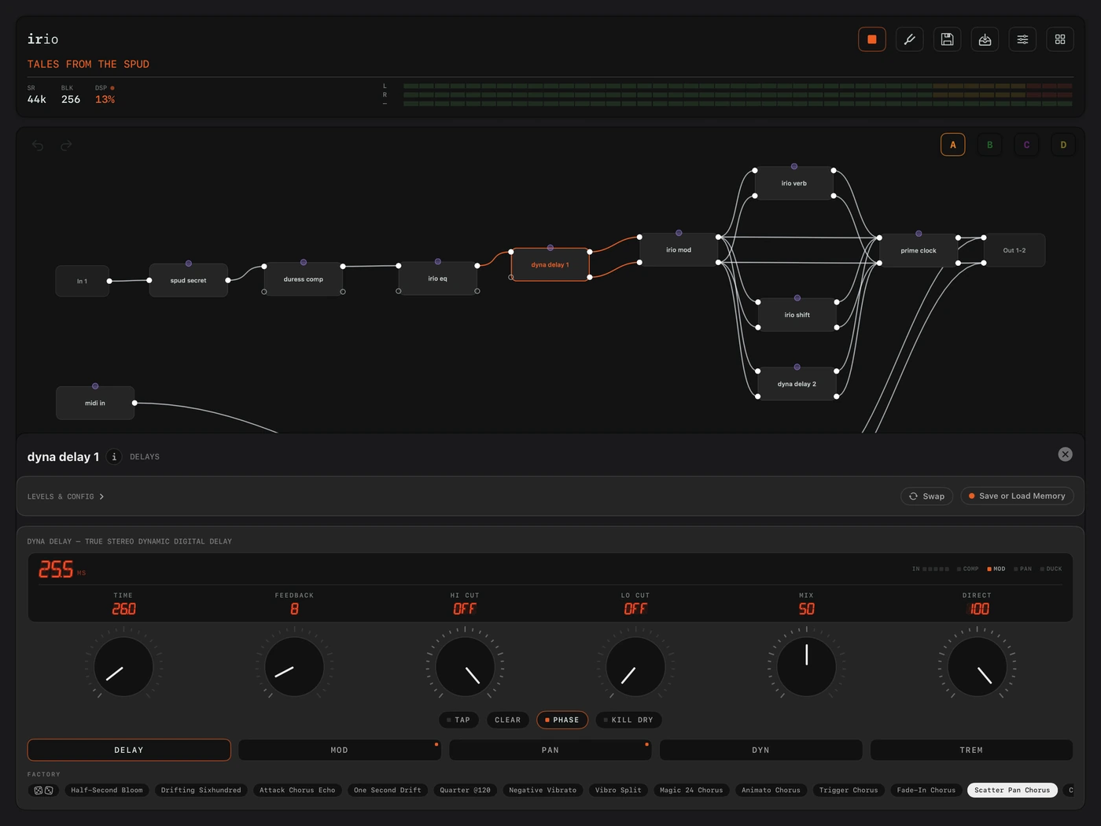
Task: Select scene C
Action: click(1026, 145)
